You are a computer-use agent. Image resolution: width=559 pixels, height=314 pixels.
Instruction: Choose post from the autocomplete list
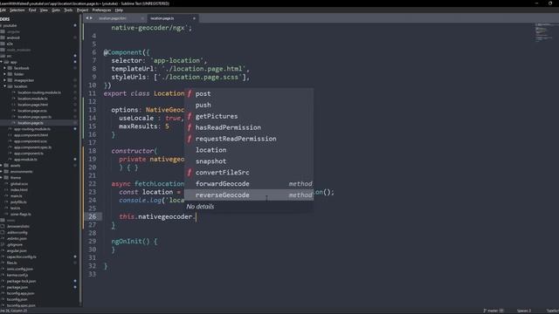tap(249, 93)
